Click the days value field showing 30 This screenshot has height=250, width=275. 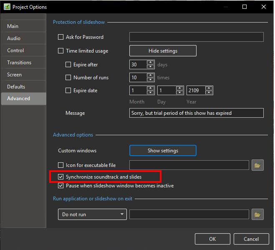click(x=138, y=65)
